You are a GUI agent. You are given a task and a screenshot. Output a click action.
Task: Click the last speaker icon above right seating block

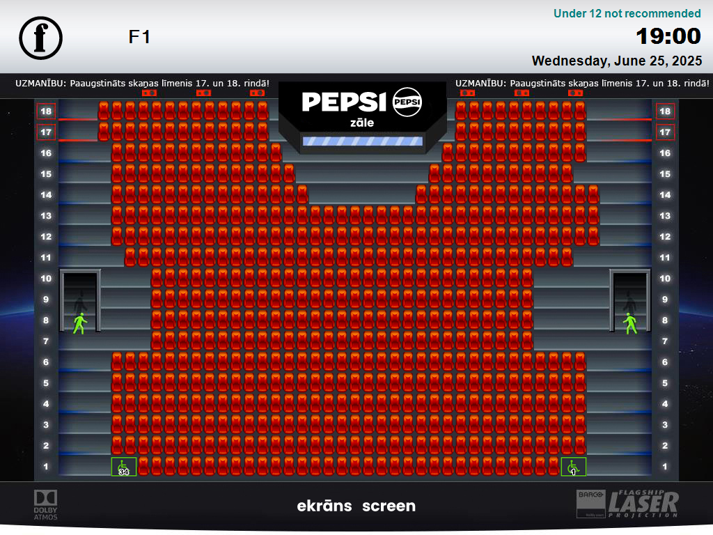tap(575, 93)
